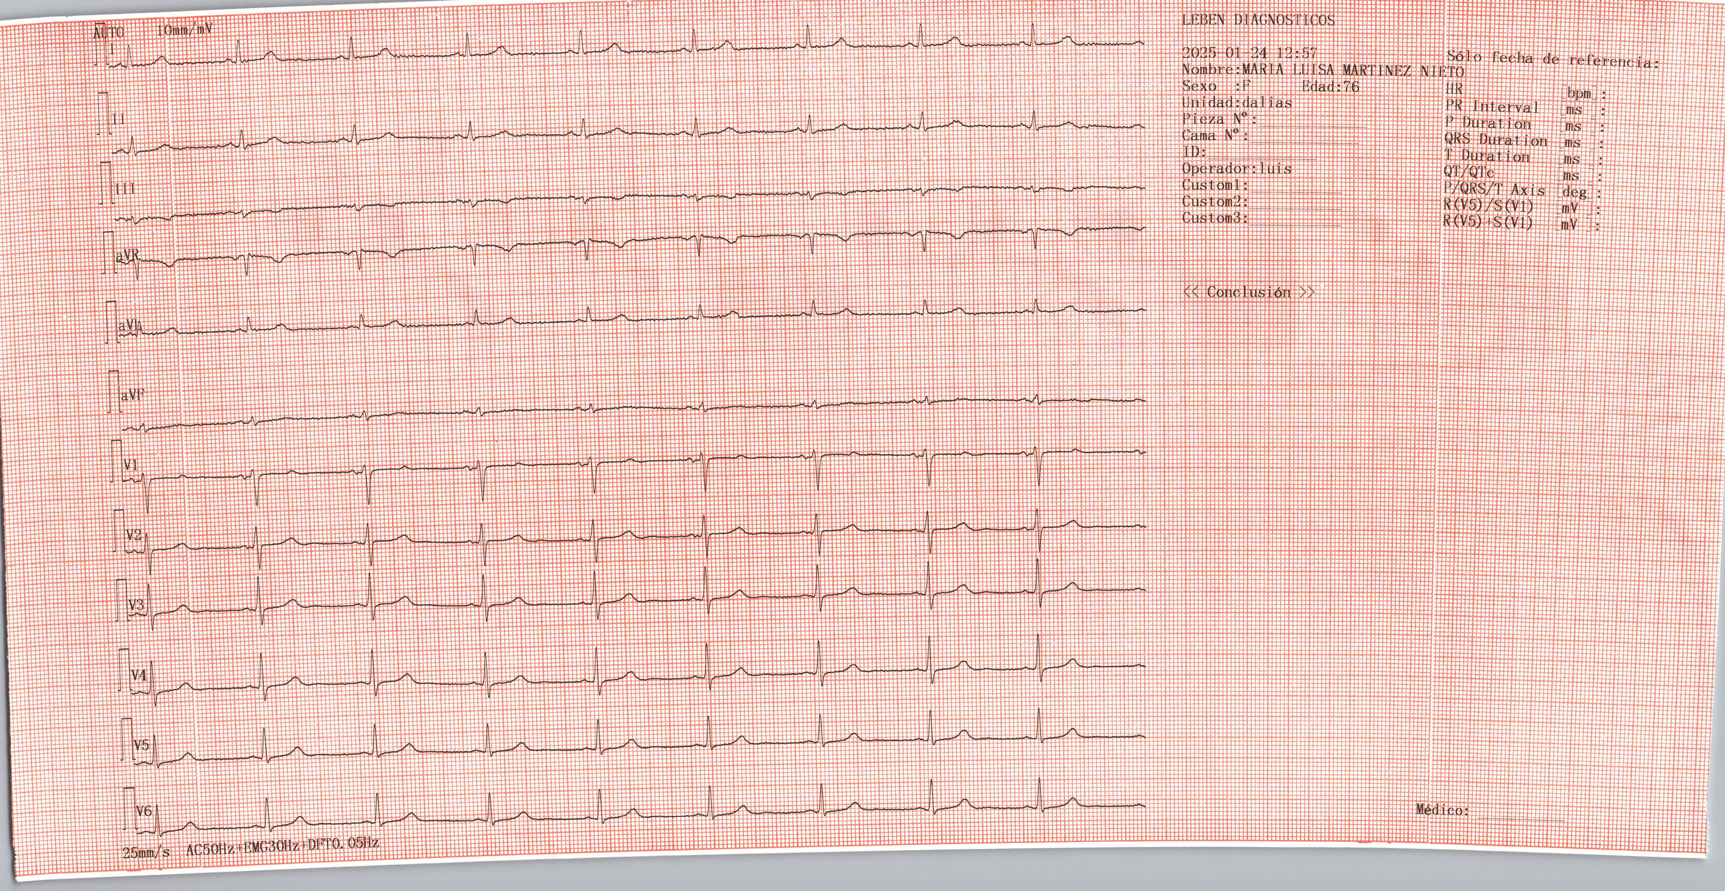Click the 'AC50Hz+EMG30Hz+DFT0.05Hz' filter text

click(283, 847)
